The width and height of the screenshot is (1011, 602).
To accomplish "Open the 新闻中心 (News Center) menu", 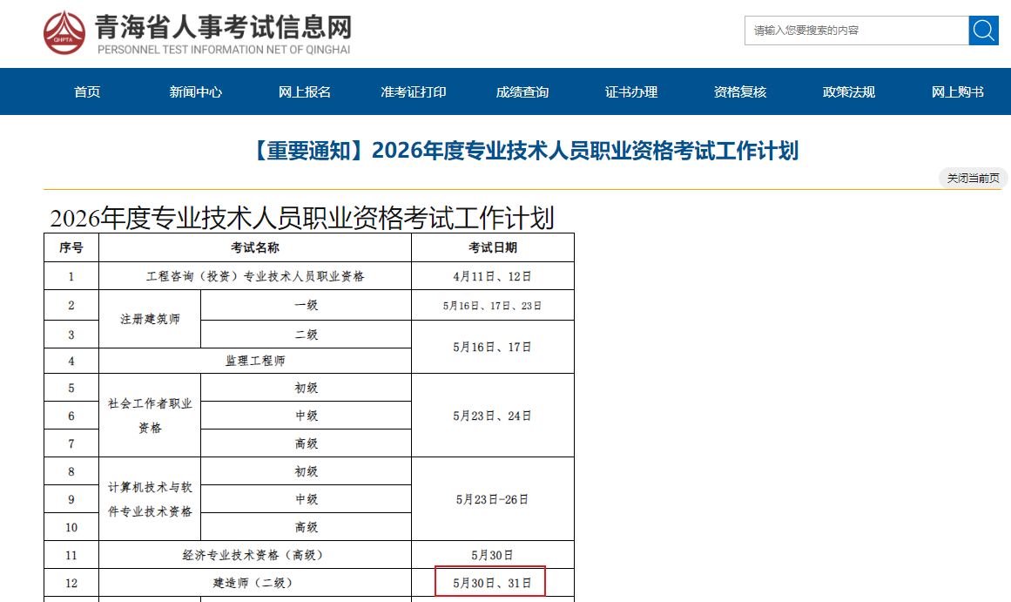I will tap(195, 91).
